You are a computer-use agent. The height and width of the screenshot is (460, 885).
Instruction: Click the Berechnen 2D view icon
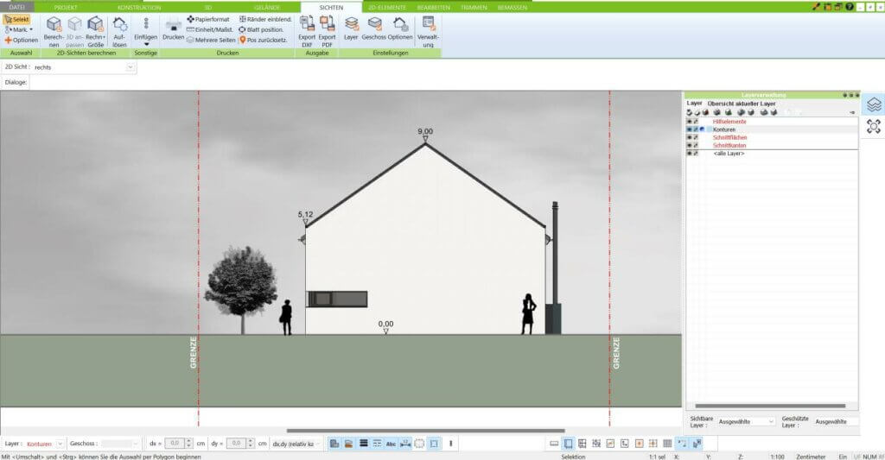54,24
